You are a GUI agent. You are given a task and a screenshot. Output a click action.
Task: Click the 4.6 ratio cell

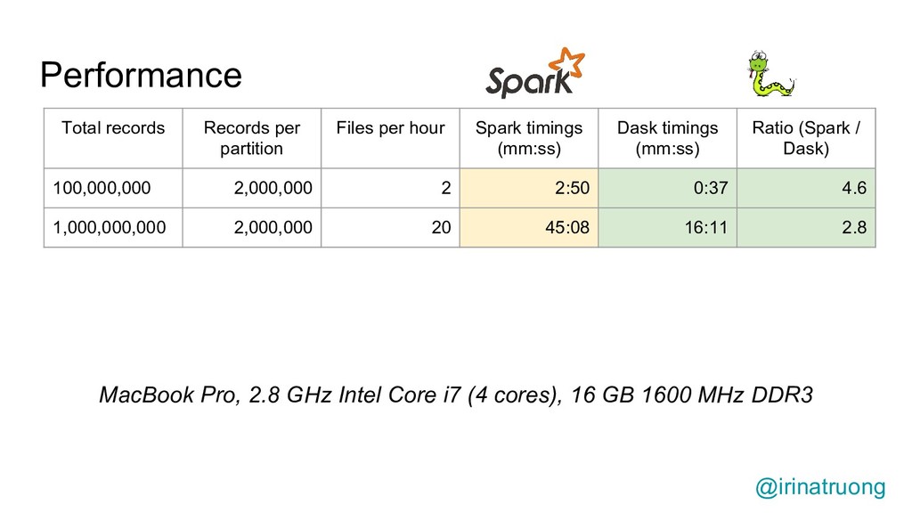click(805, 188)
